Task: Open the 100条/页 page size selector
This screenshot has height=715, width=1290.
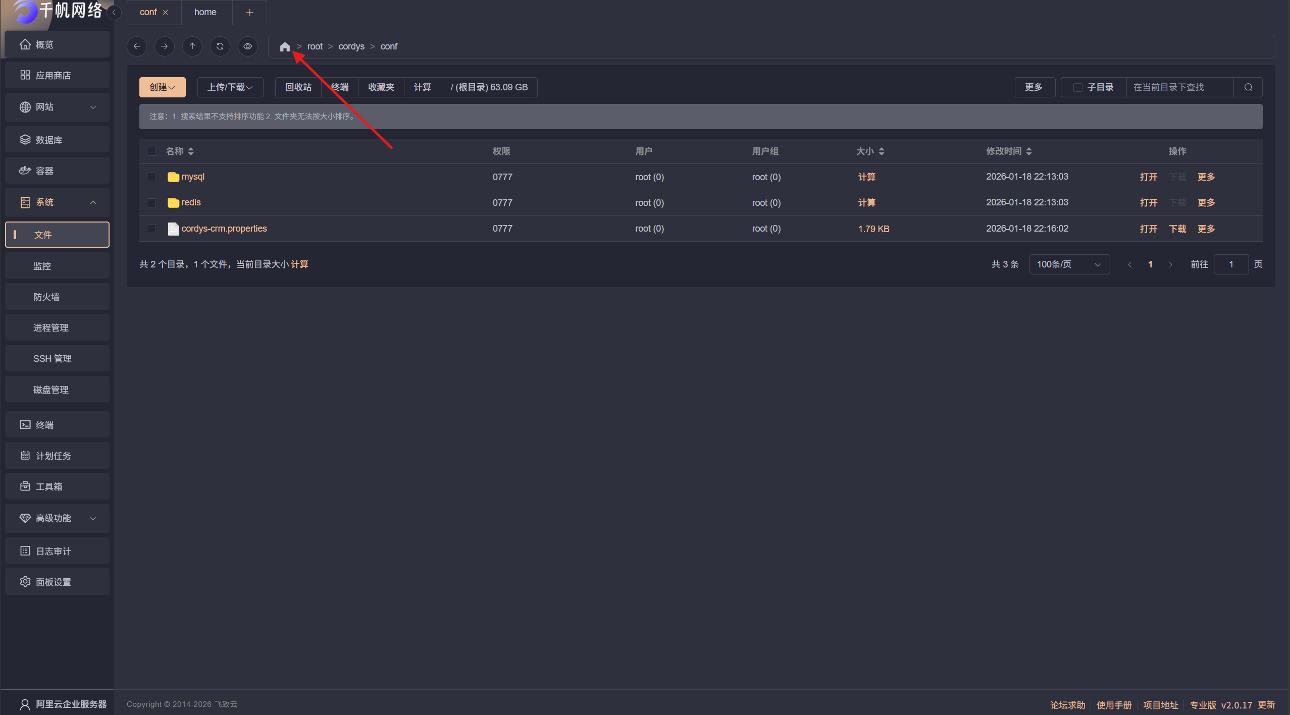Action: tap(1069, 264)
